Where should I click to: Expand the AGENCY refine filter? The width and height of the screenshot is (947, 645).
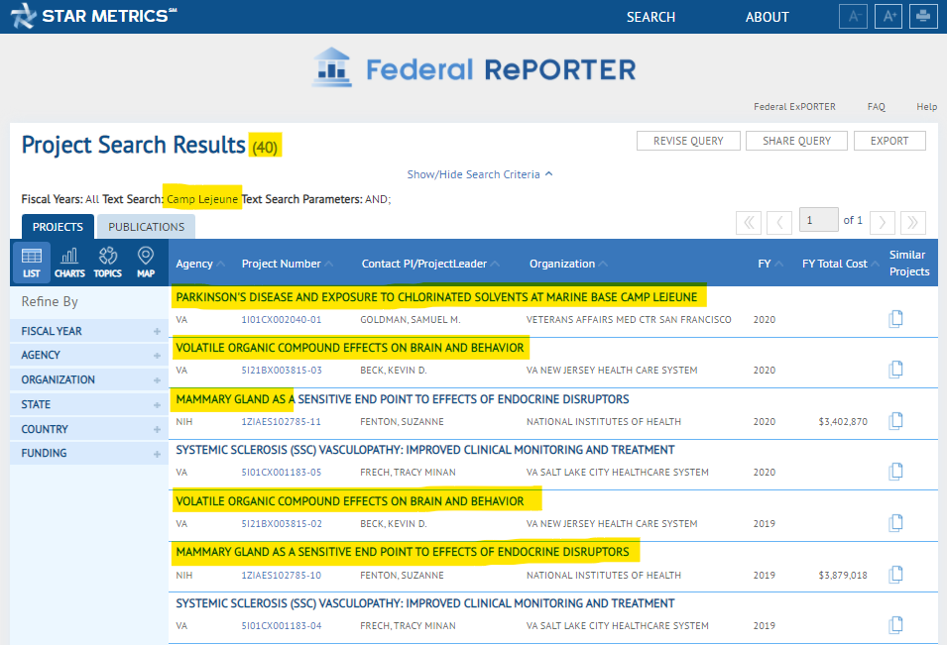tap(89, 355)
